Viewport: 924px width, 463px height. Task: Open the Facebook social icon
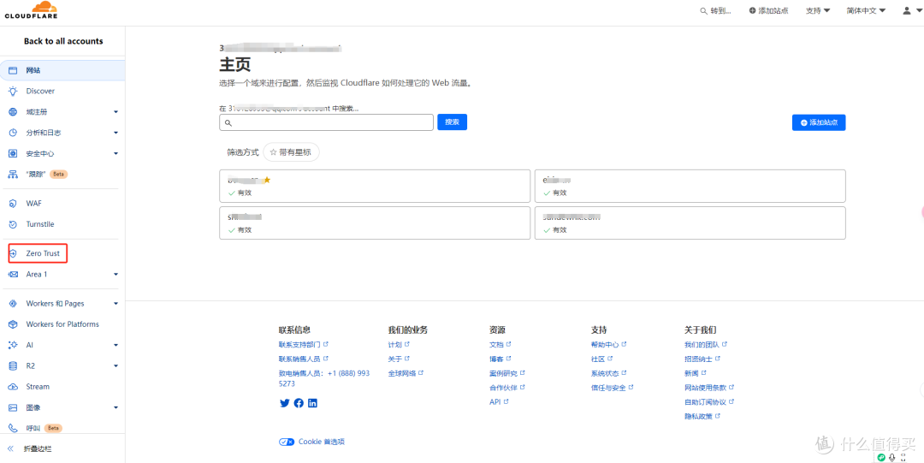(299, 403)
